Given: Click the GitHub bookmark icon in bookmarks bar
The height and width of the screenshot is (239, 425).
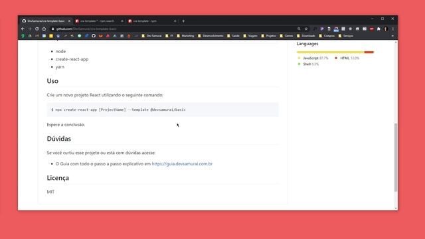Looking at the screenshot, I should point(94,36).
